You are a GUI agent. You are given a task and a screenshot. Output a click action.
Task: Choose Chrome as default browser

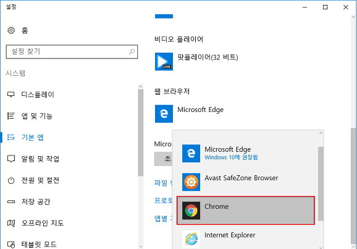click(x=246, y=210)
